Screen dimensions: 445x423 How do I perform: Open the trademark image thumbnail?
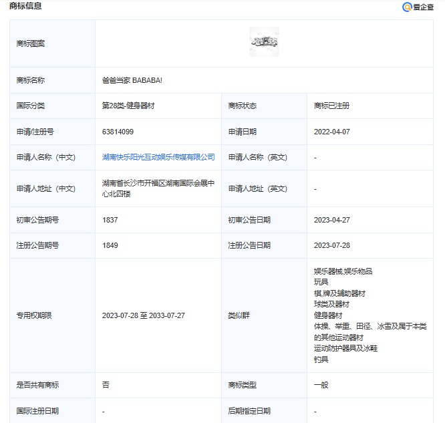264,41
